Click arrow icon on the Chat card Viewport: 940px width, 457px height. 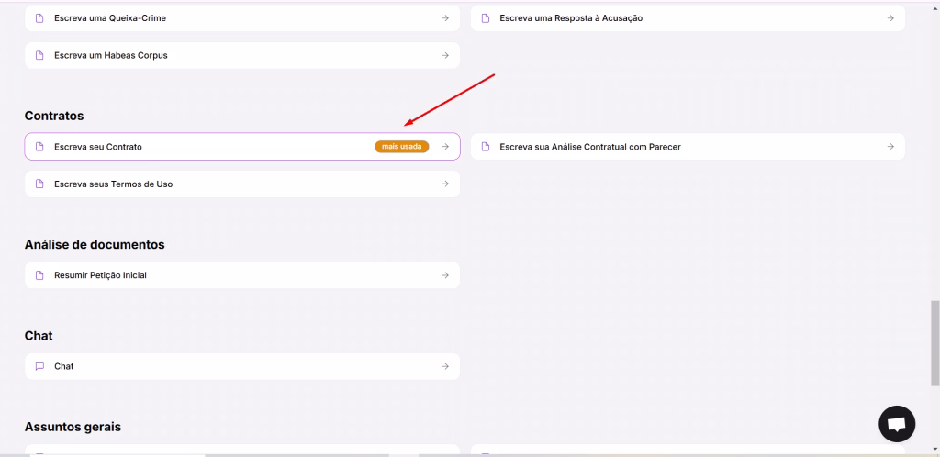point(445,366)
